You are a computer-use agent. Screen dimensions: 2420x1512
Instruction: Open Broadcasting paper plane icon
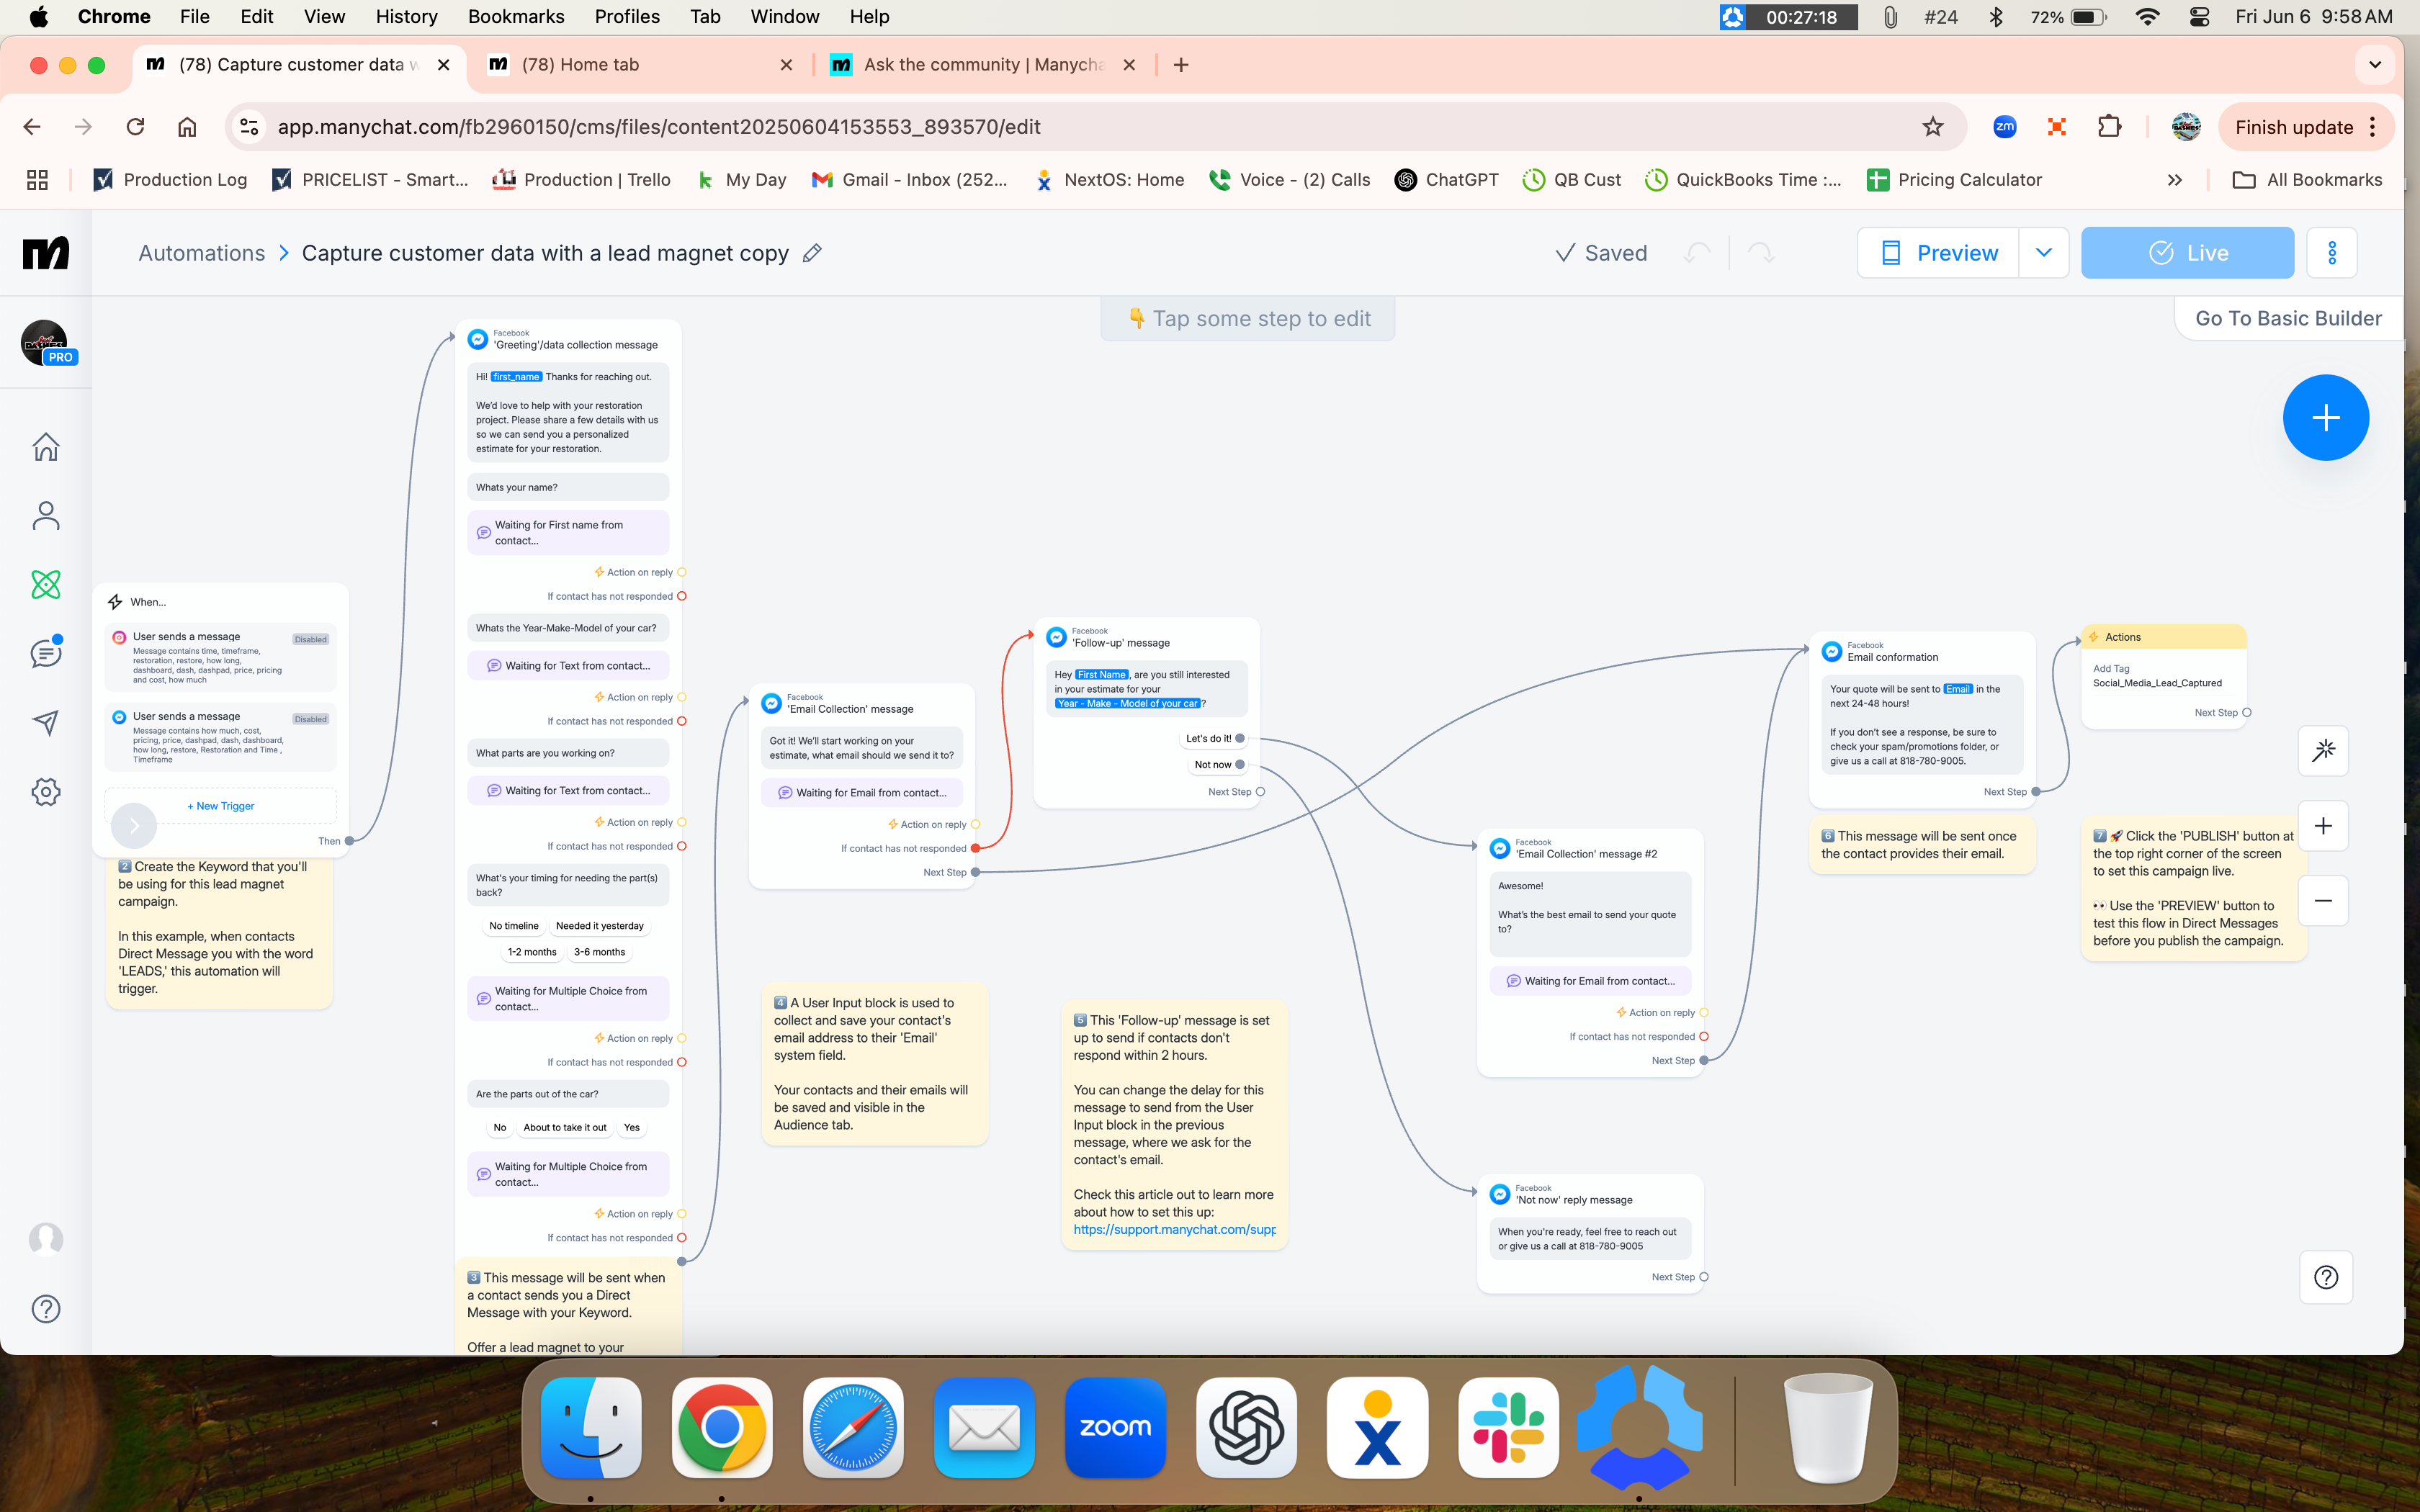click(x=46, y=722)
